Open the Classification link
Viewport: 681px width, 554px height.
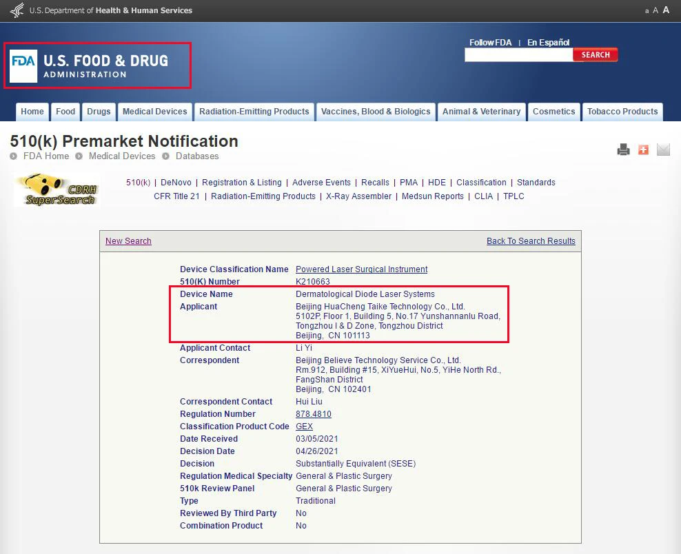click(x=481, y=183)
